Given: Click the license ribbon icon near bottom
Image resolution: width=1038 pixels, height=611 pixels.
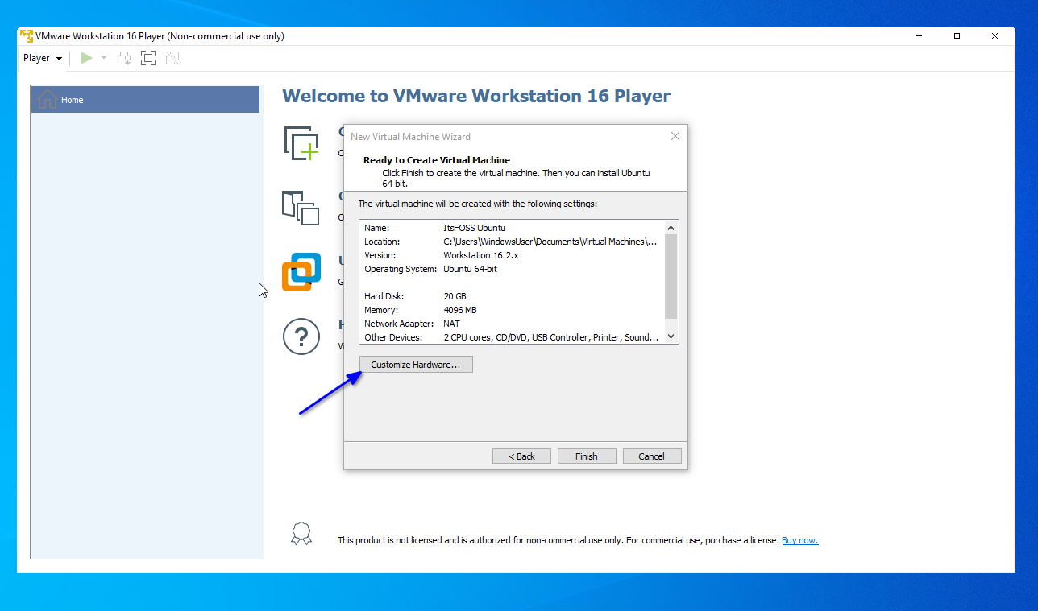Looking at the screenshot, I should click(301, 532).
